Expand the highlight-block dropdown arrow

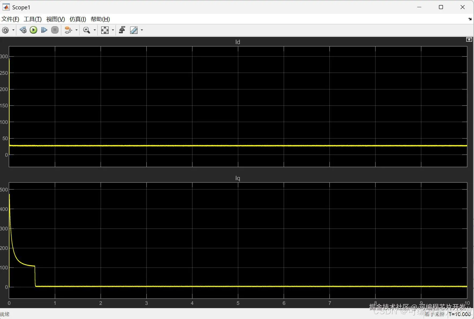pyautogui.click(x=77, y=30)
